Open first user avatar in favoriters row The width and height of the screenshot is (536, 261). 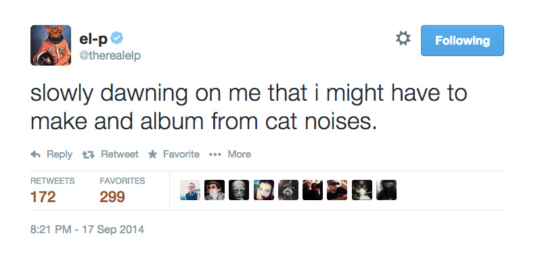point(190,190)
